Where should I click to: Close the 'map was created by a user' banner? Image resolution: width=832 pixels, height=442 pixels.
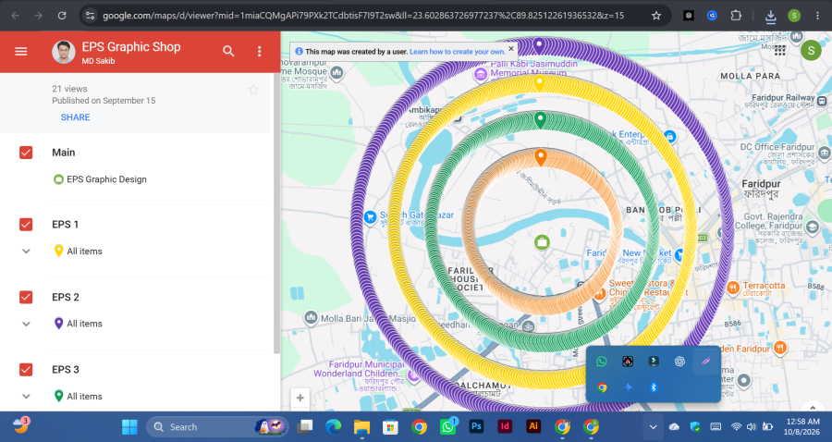click(x=511, y=48)
